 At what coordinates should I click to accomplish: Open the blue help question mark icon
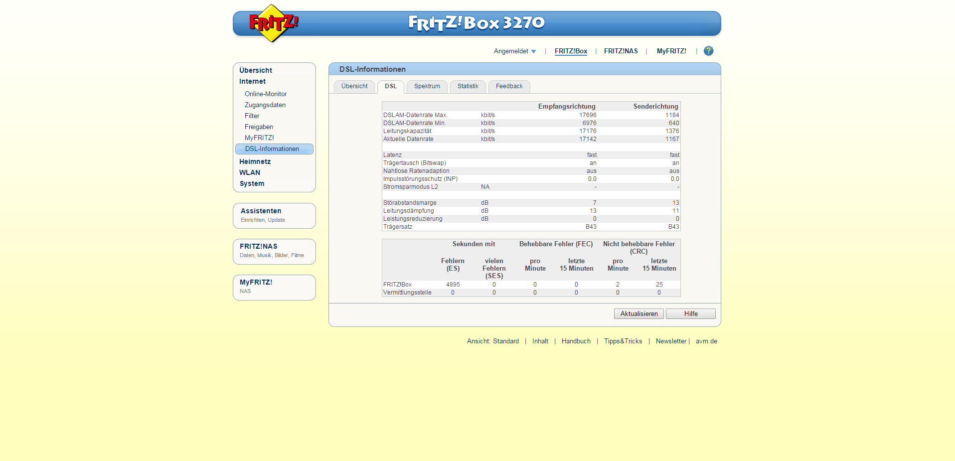click(x=708, y=51)
